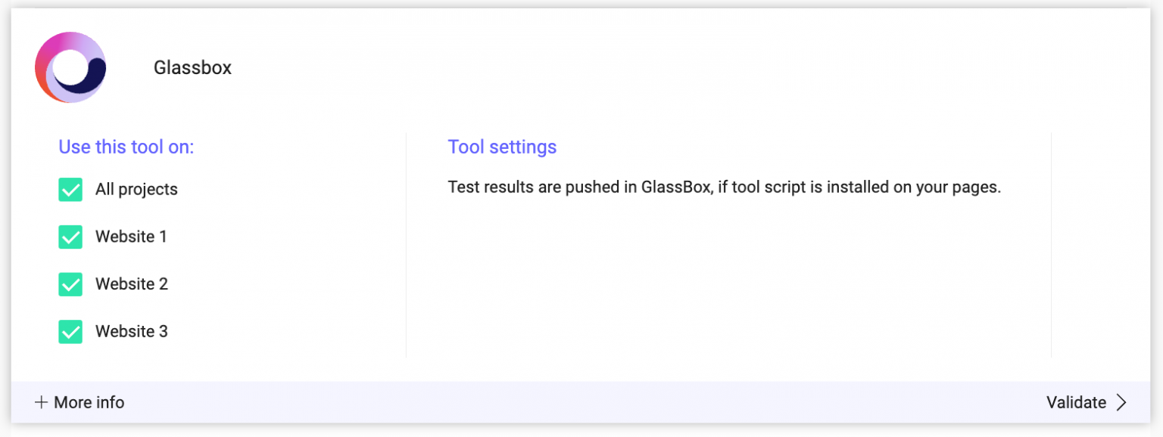Disable the Website 2 checkbox
This screenshot has width=1163, height=437.
pos(70,284)
